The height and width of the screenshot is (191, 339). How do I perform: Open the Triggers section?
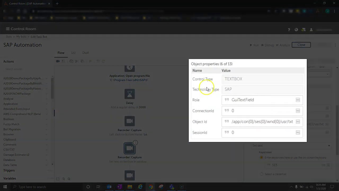(x=9, y=171)
